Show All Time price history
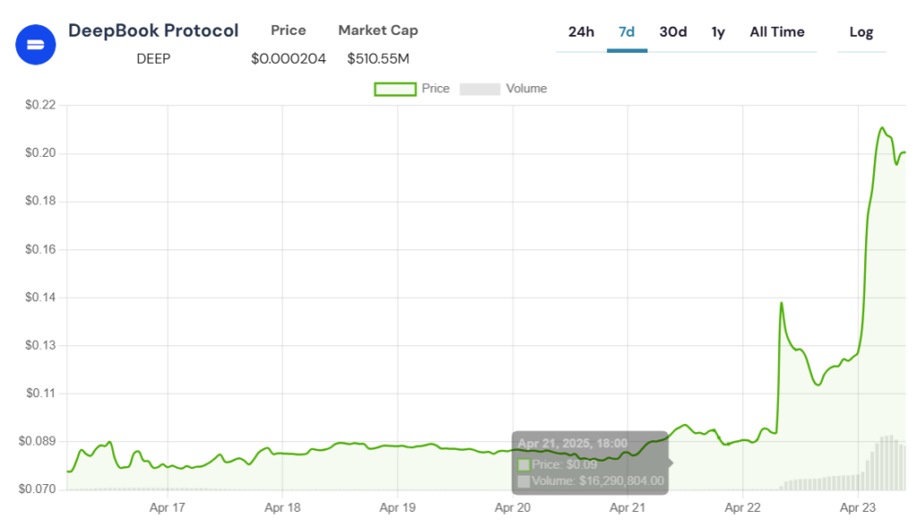The width and height of the screenshot is (917, 528). [x=776, y=32]
